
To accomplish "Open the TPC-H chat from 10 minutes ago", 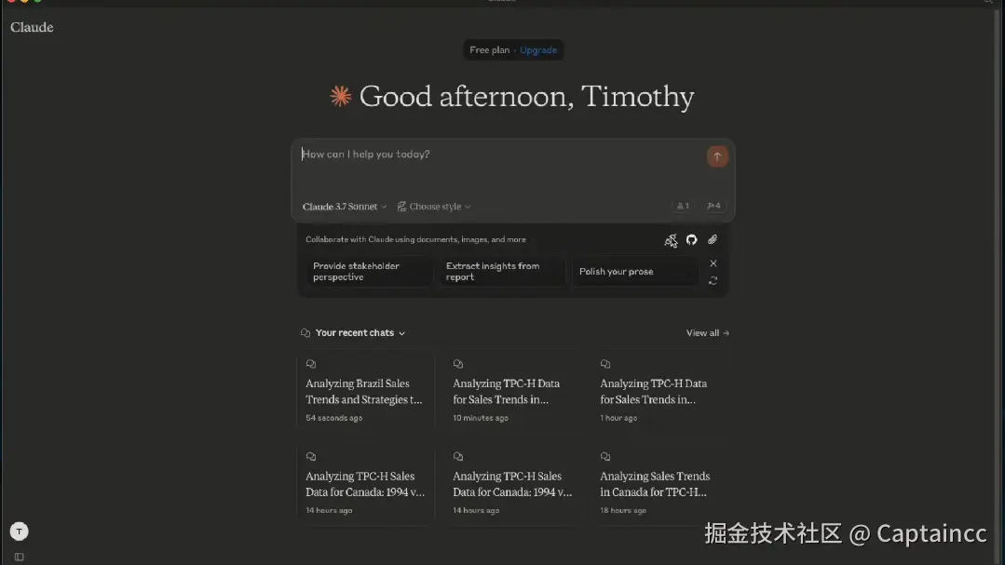I will coord(513,391).
